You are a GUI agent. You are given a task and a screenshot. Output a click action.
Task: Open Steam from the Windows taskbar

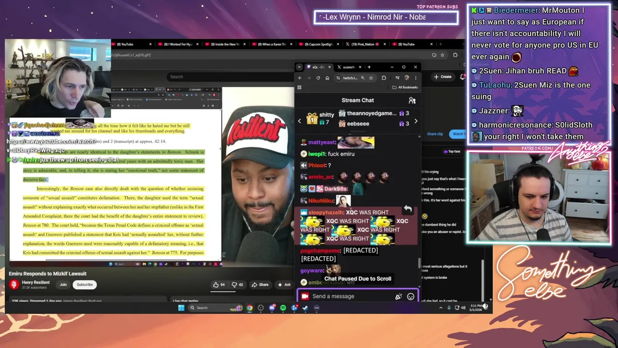pos(305,307)
